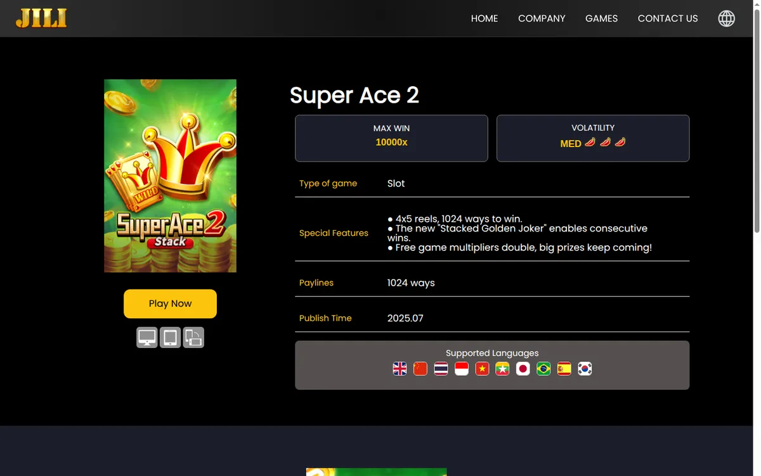
Task: Click the Super Ace 2 title
Action: [x=354, y=95]
